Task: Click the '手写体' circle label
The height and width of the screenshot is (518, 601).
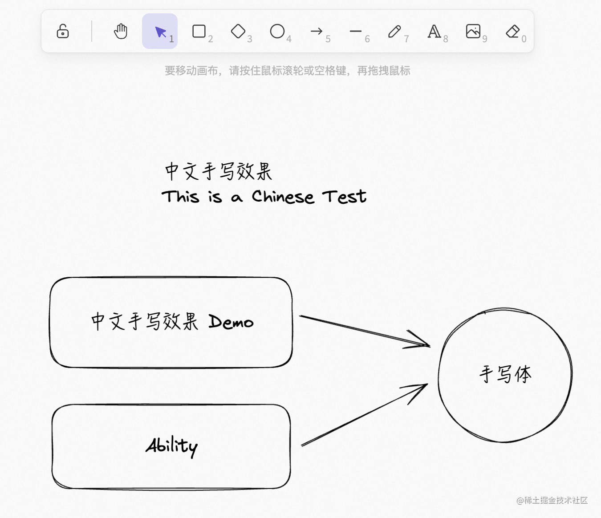Action: 505,374
